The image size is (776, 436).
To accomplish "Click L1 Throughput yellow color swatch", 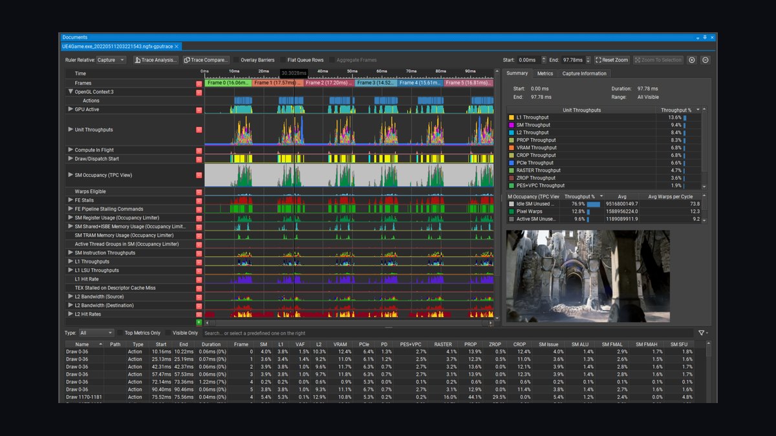I will pyautogui.click(x=511, y=118).
